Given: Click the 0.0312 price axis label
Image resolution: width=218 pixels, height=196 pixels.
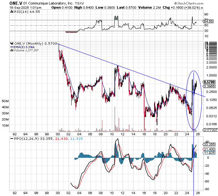Looking at the screenshot, I should point(212,116).
